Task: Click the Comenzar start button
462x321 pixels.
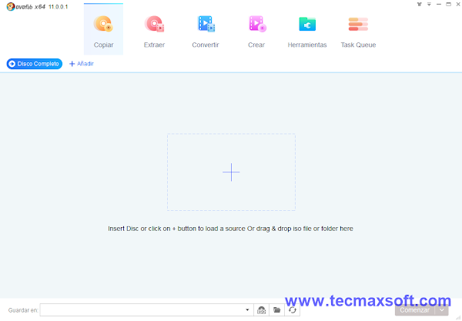Action: (x=414, y=310)
